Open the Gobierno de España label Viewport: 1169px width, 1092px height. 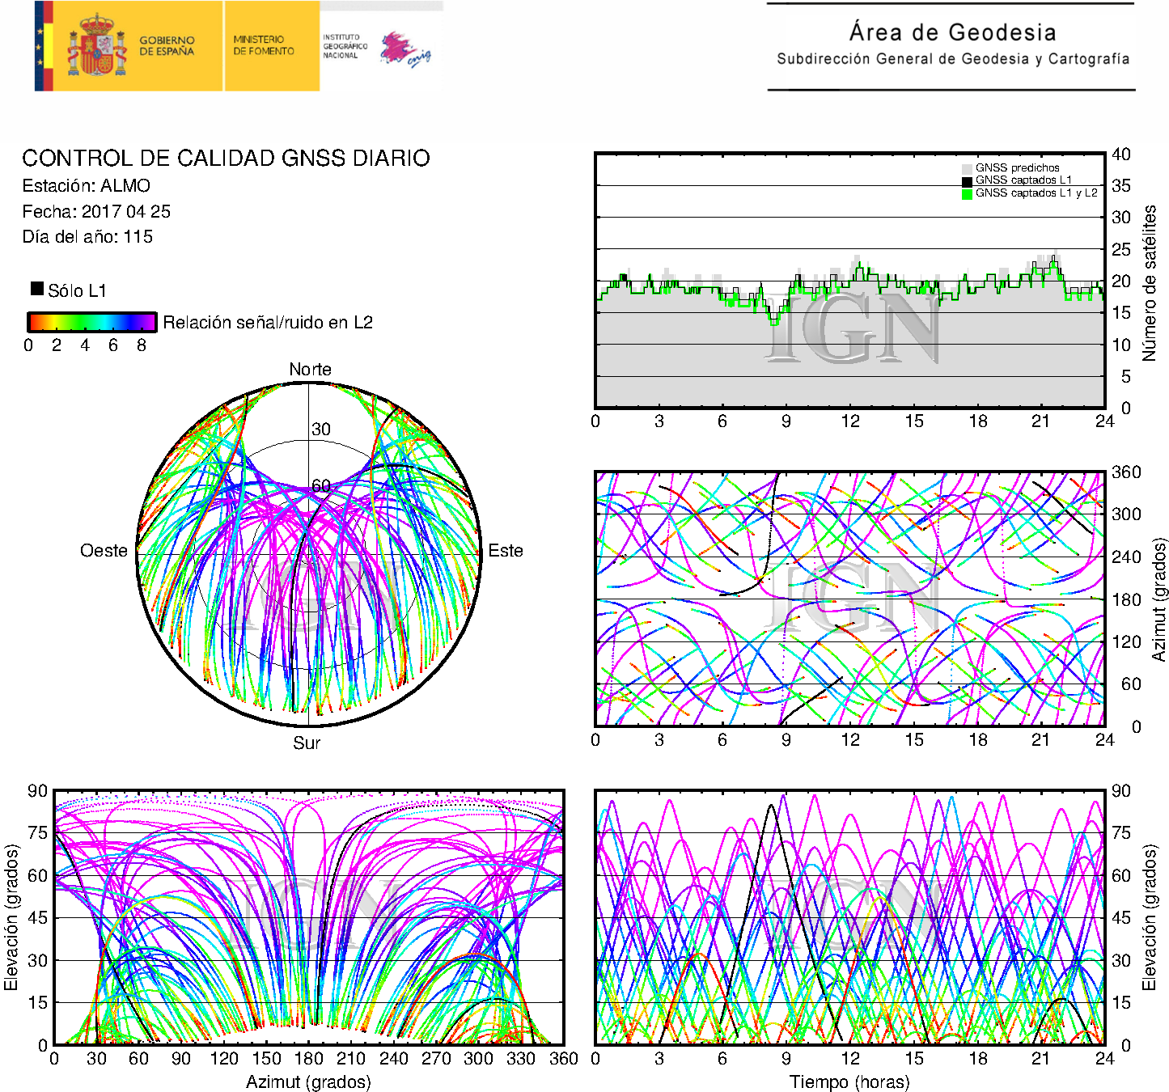click(167, 45)
